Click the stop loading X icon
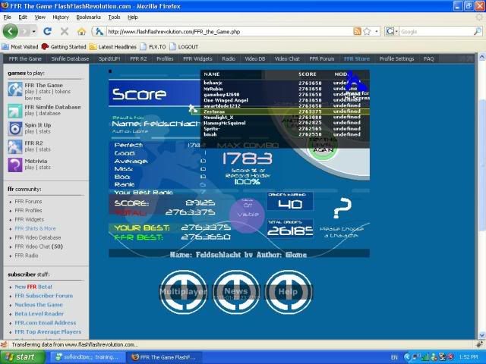The width and height of the screenshot is (486, 364). pyautogui.click(x=64, y=31)
